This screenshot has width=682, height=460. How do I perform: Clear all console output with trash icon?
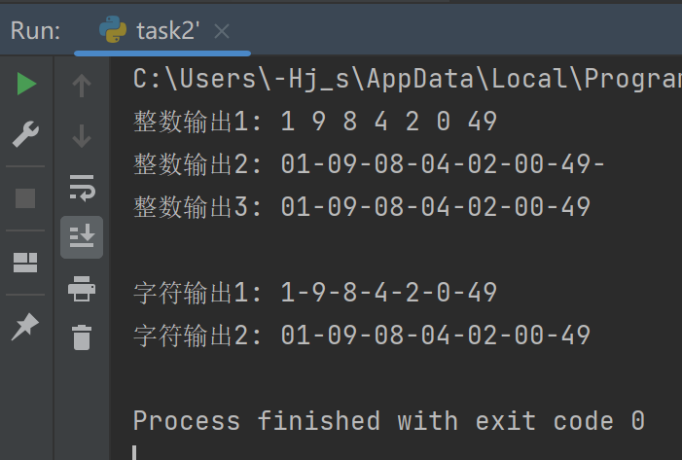[x=82, y=337]
